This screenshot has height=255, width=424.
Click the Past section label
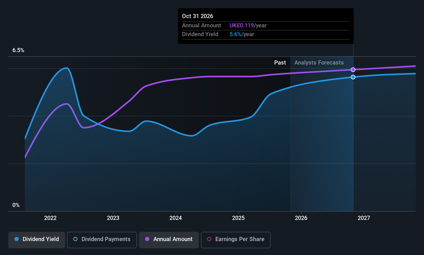(x=280, y=62)
